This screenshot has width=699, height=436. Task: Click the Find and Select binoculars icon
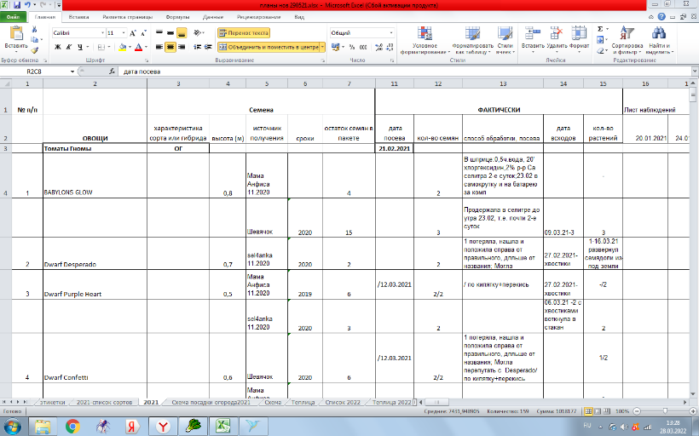[x=659, y=34]
